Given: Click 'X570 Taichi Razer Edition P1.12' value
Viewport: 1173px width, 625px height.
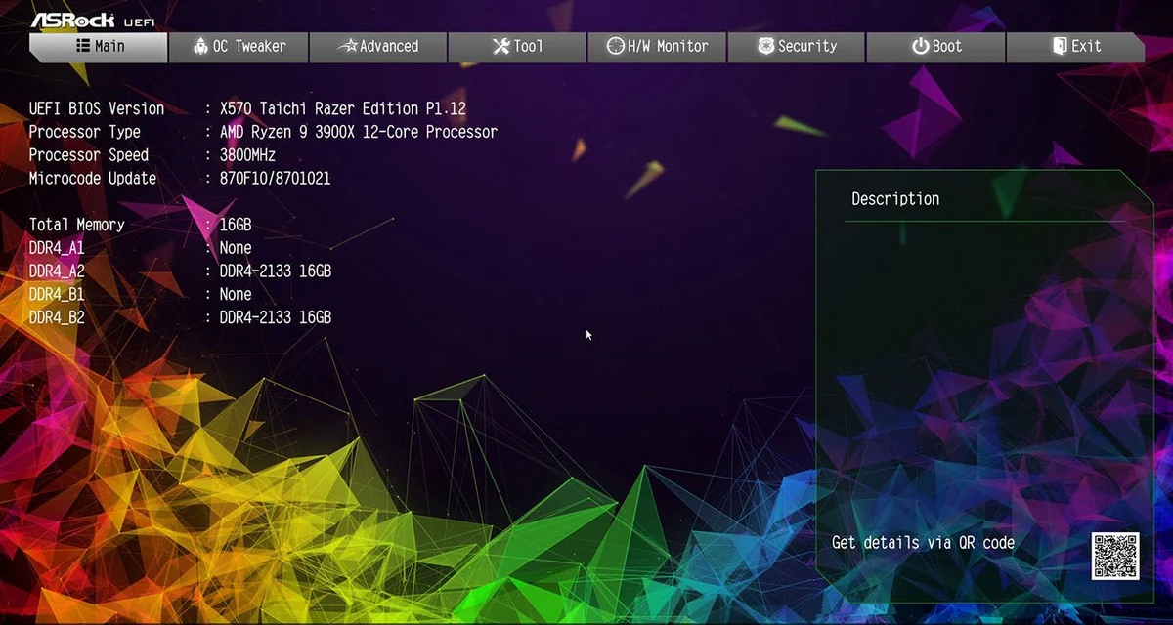Looking at the screenshot, I should (343, 108).
